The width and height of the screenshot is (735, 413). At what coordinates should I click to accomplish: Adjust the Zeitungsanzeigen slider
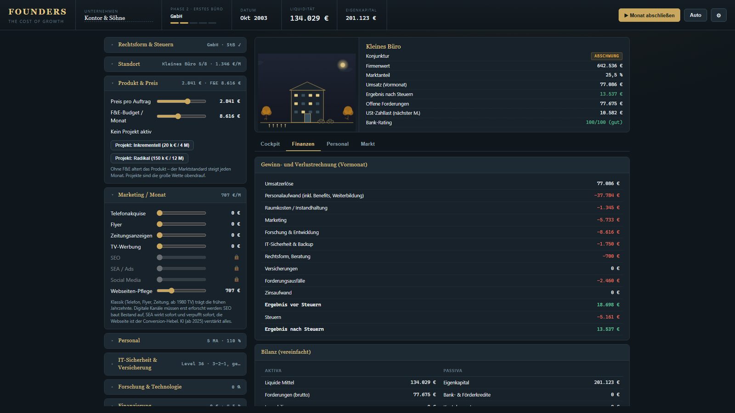181,235
